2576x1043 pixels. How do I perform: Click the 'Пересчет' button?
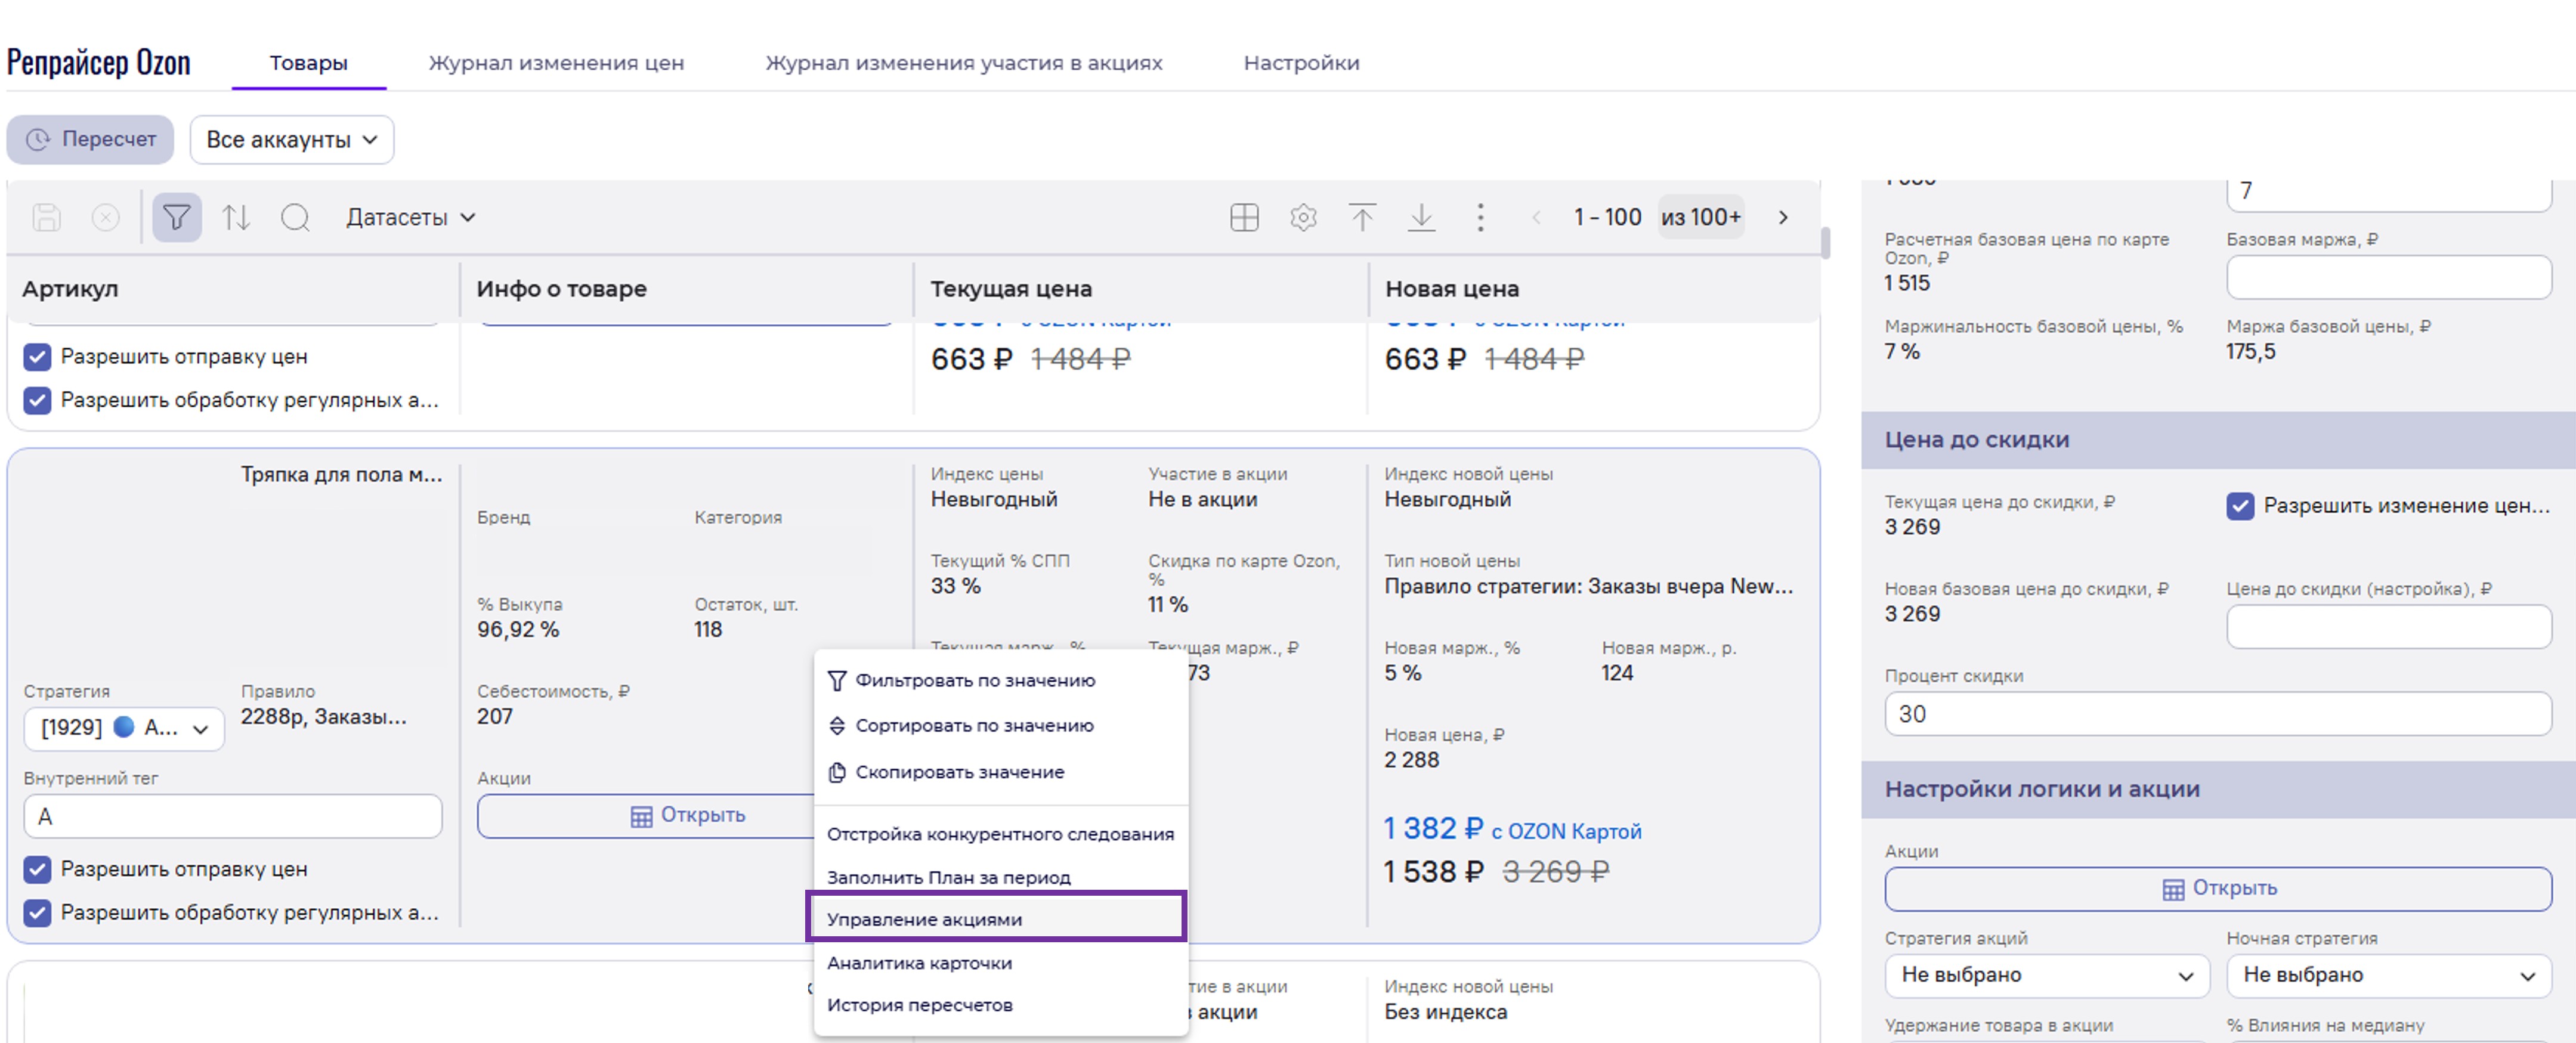[90, 139]
